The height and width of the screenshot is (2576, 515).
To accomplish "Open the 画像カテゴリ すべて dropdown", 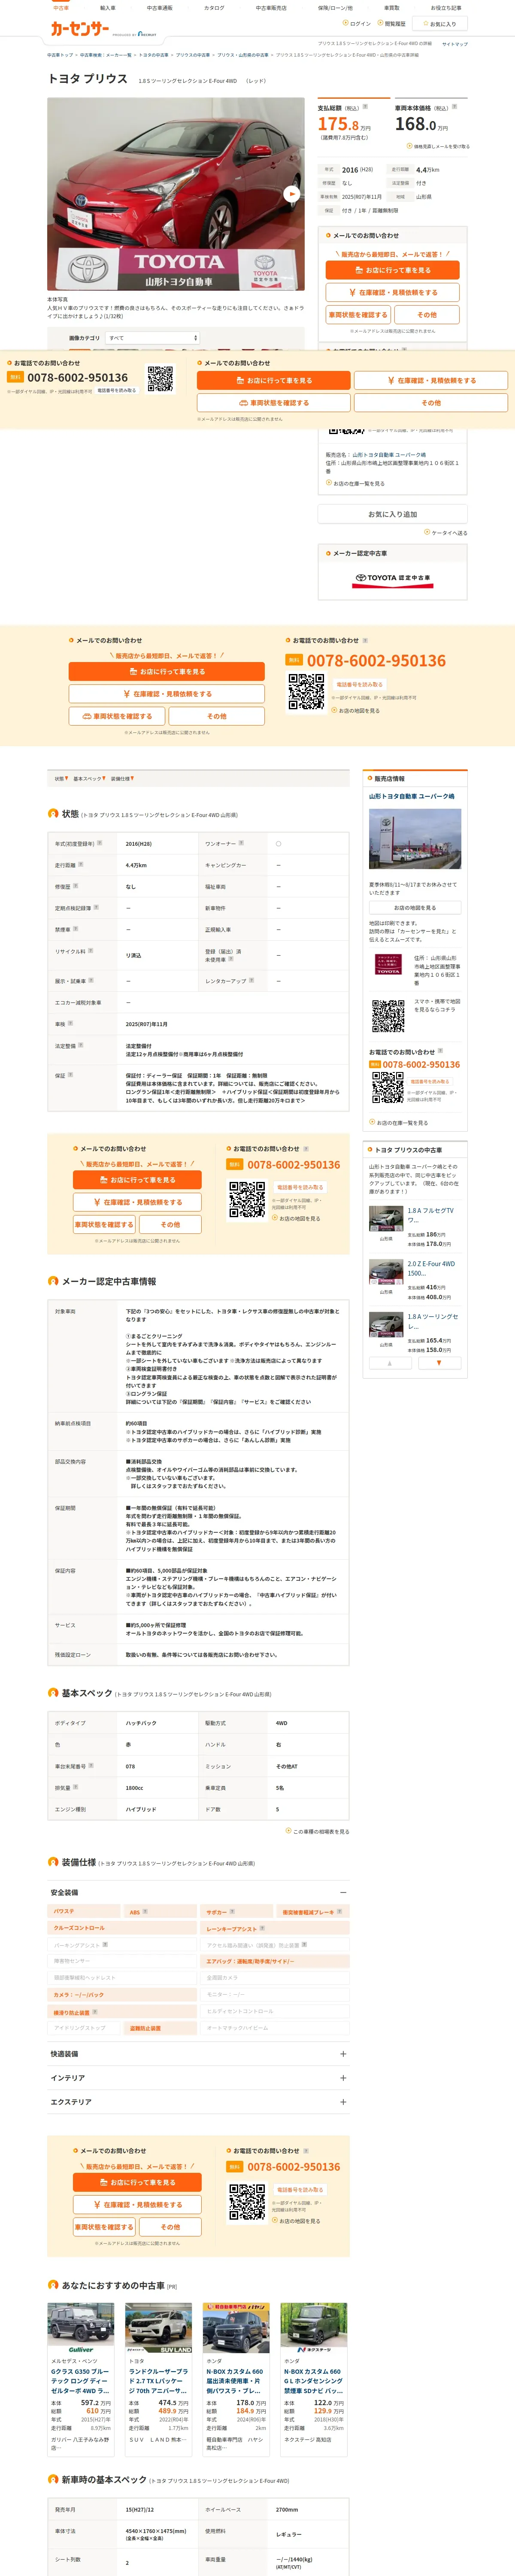I will point(152,338).
